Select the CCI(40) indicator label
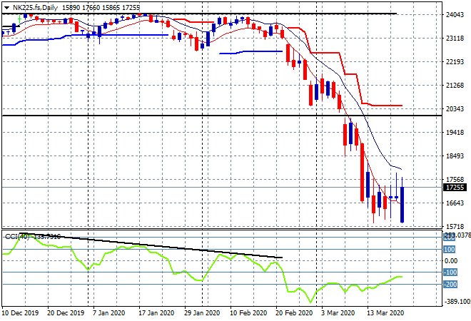Screen dimensions: 471x321 pyautogui.click(x=18, y=237)
